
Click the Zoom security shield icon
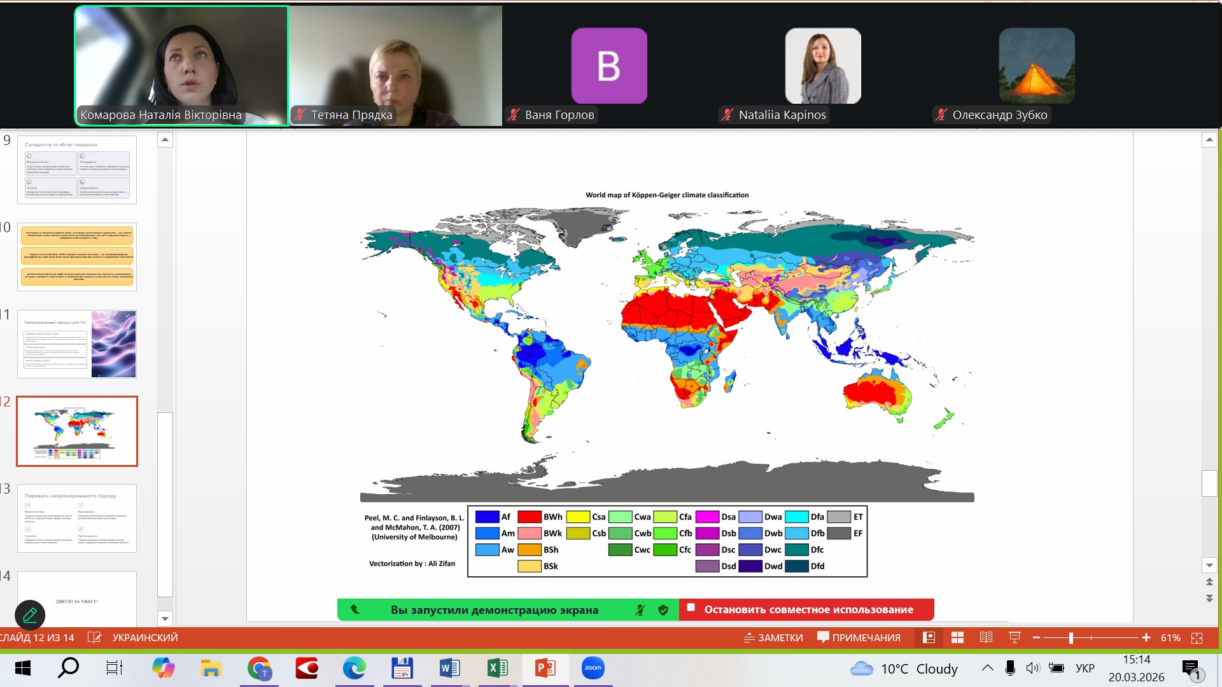coord(663,610)
